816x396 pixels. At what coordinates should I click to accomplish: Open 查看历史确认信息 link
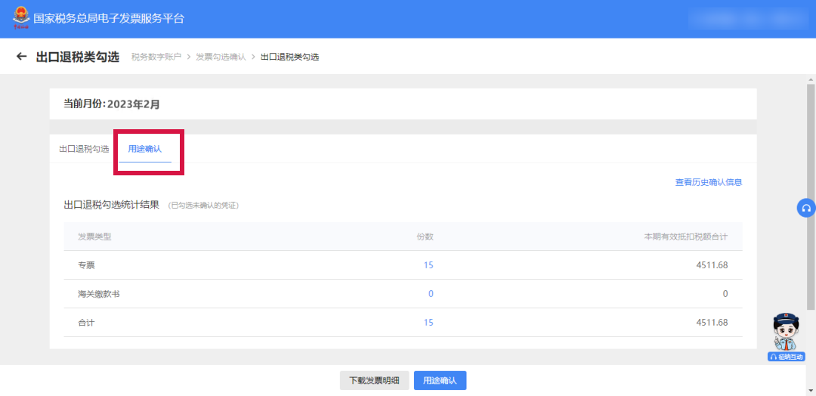click(x=708, y=182)
